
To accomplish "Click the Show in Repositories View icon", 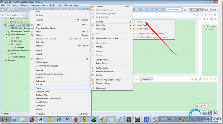I will click(93, 80).
